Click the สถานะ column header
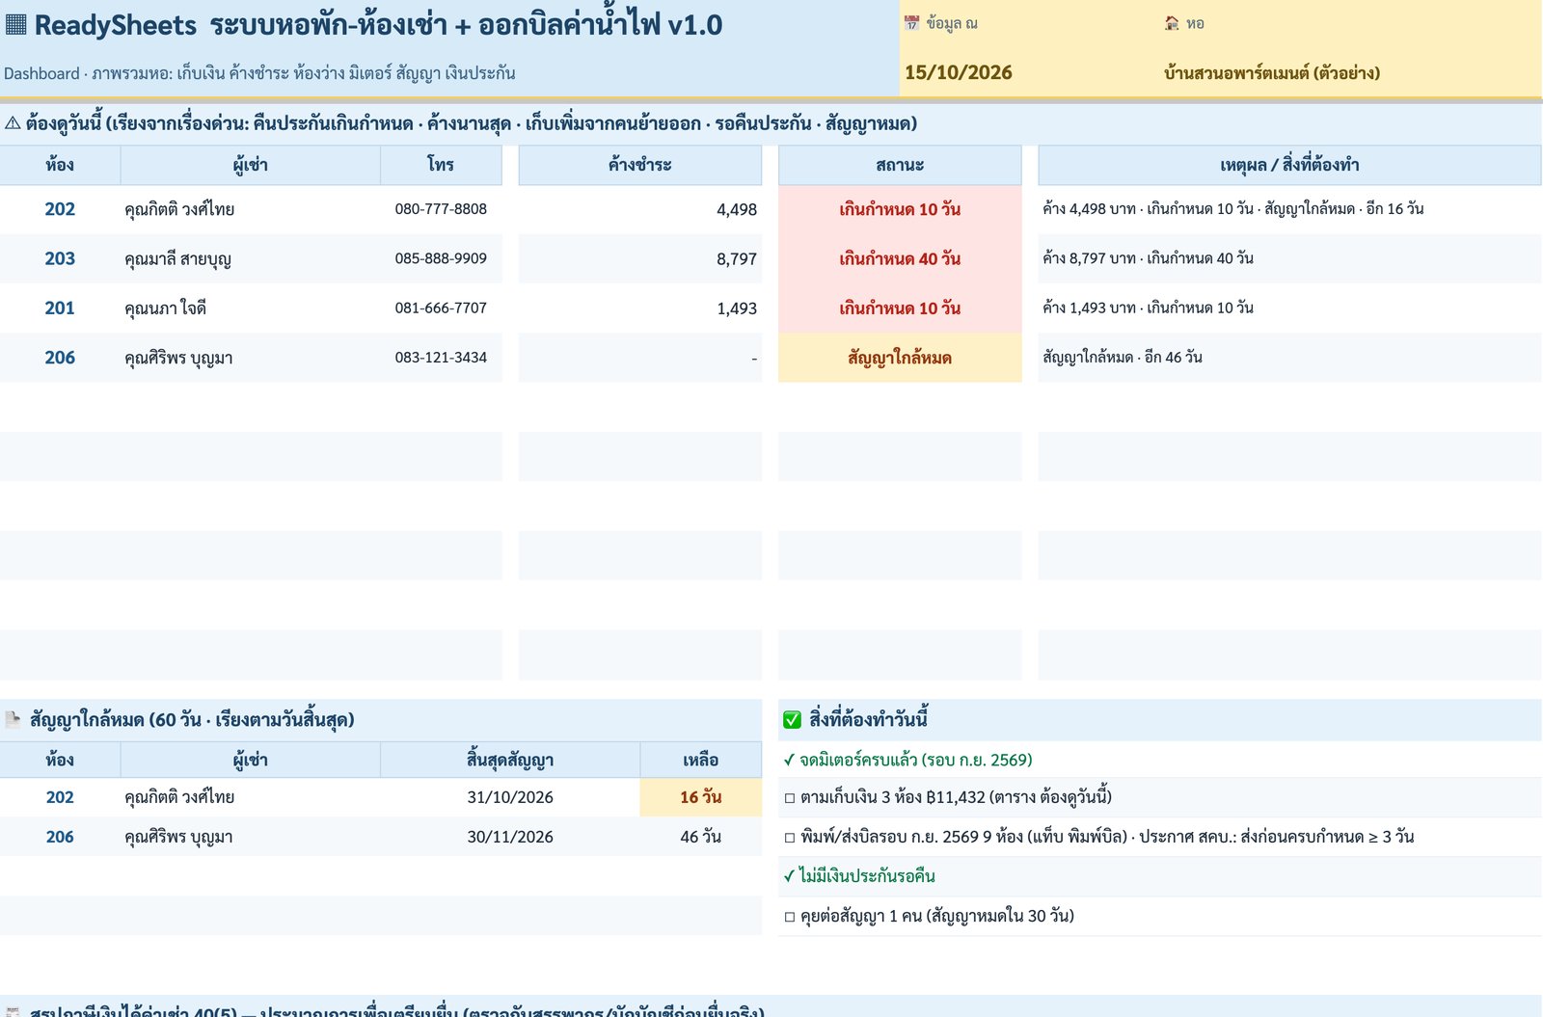 900,165
